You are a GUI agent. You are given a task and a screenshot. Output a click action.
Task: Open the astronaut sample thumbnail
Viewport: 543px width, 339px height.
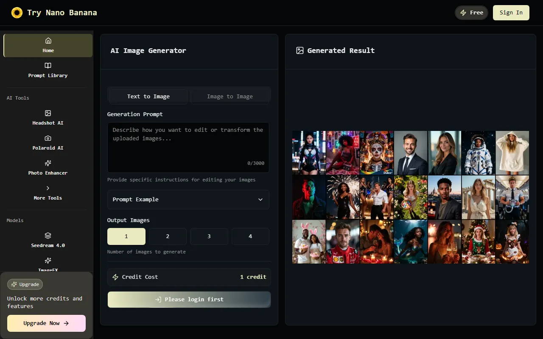coord(478,153)
